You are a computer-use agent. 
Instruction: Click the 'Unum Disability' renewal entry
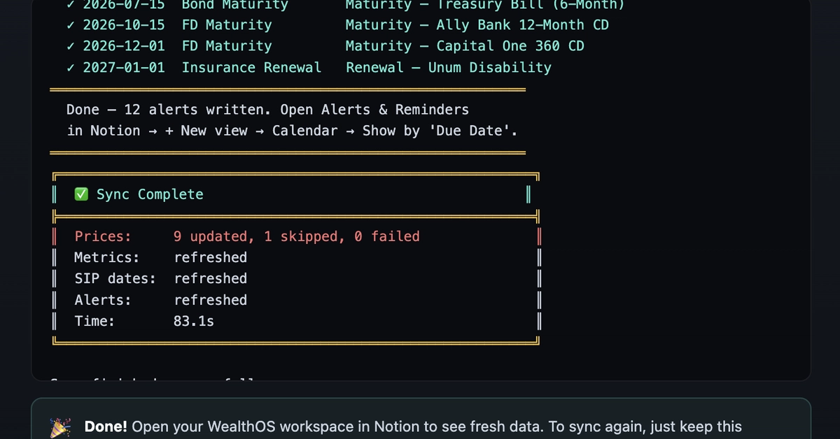(x=489, y=68)
